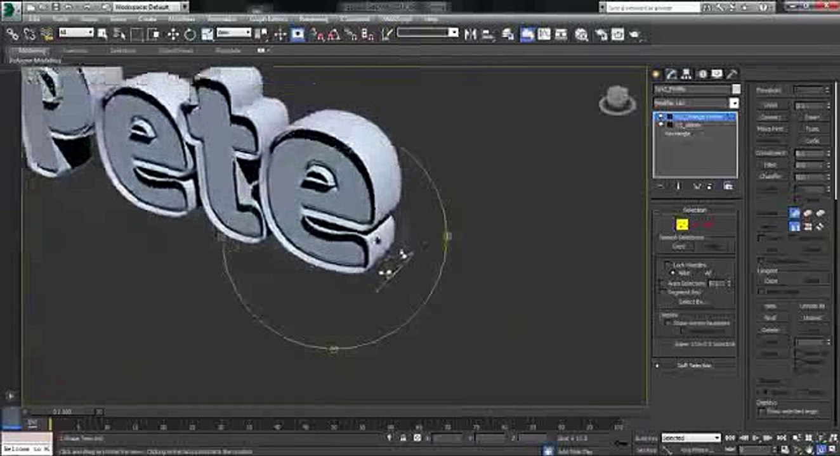Screen dimensions: 840x456
Task: Select the Select and Link tool
Action: pyautogui.click(x=12, y=34)
